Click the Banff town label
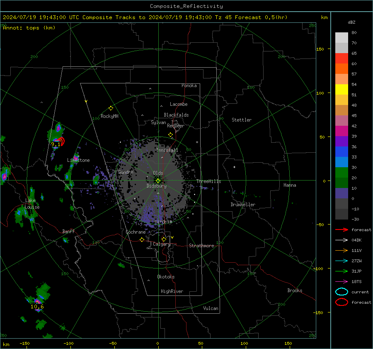Viewport: 373px width, 349px height. [x=68, y=232]
